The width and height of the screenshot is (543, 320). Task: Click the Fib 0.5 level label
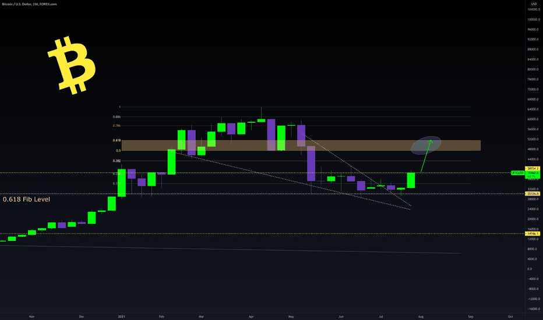(118, 151)
